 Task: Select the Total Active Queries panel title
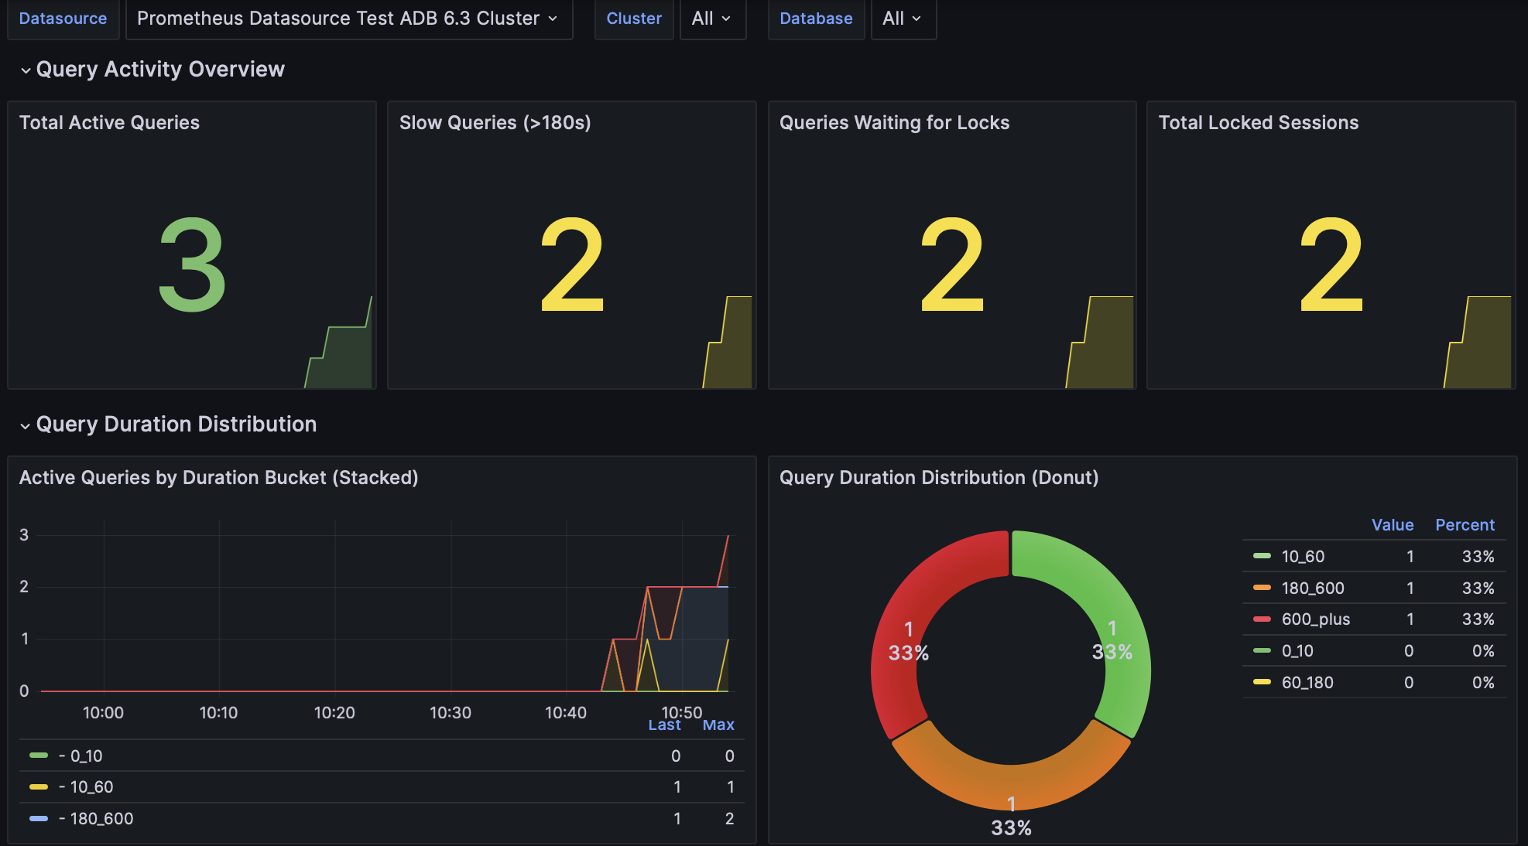click(x=110, y=122)
